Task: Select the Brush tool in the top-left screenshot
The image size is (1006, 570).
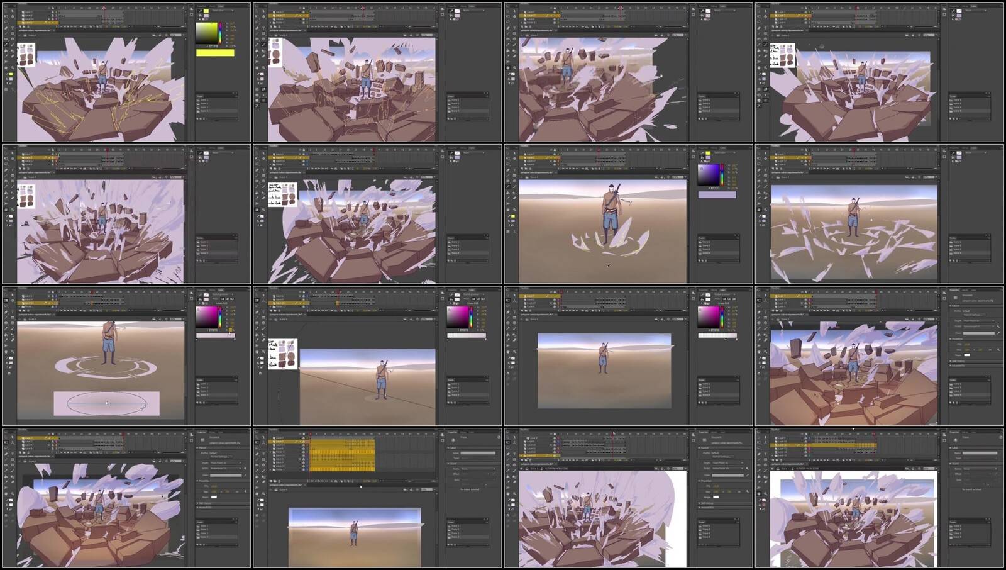Action: point(6,45)
